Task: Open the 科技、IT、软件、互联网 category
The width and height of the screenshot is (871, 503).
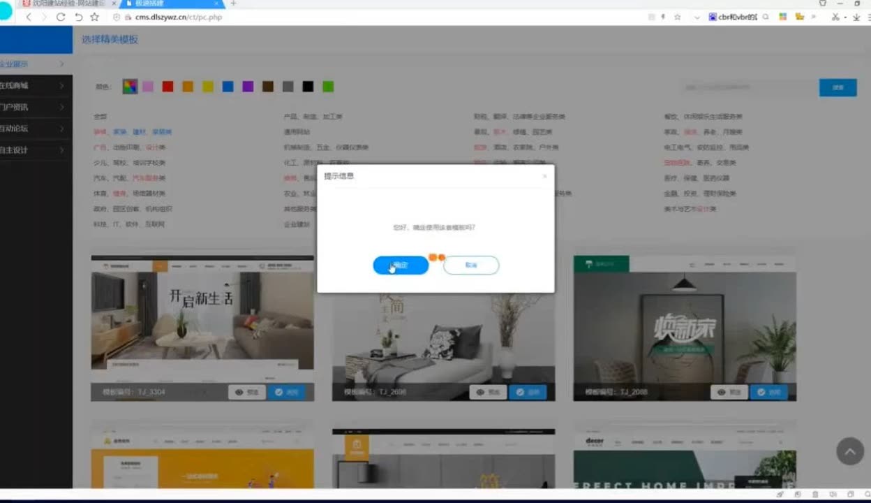Action: 128,224
